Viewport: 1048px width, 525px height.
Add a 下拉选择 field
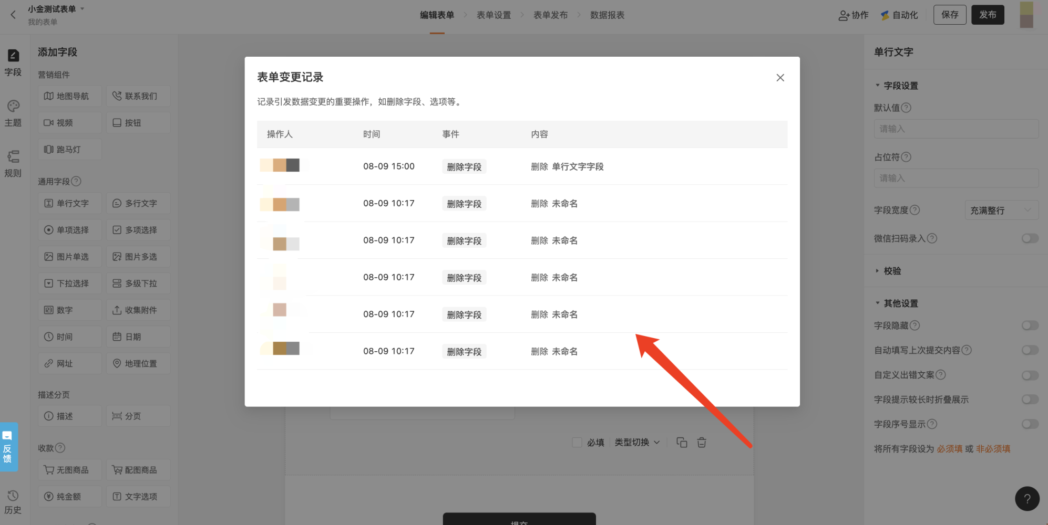coord(70,283)
